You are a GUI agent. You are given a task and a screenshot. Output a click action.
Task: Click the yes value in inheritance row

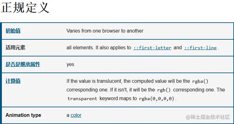tap(70, 64)
